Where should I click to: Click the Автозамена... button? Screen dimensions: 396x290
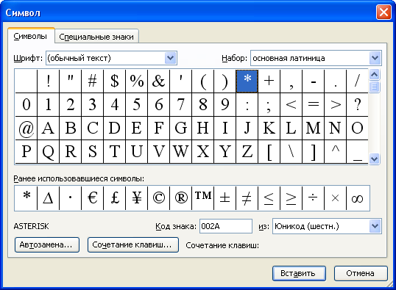point(47,244)
